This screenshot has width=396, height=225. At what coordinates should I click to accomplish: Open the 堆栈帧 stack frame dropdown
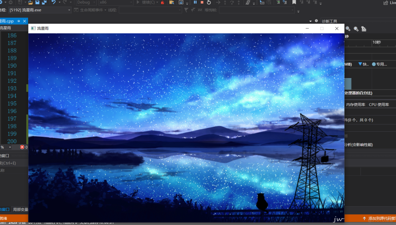pyautogui.click(x=257, y=10)
